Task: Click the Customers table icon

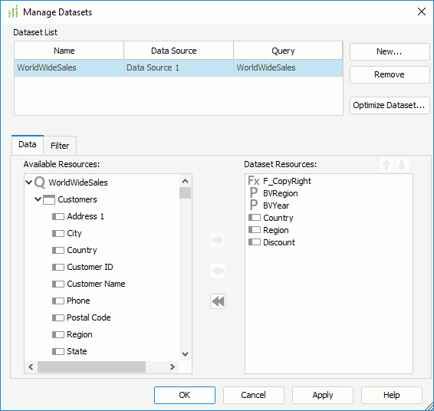Action: pyautogui.click(x=49, y=199)
